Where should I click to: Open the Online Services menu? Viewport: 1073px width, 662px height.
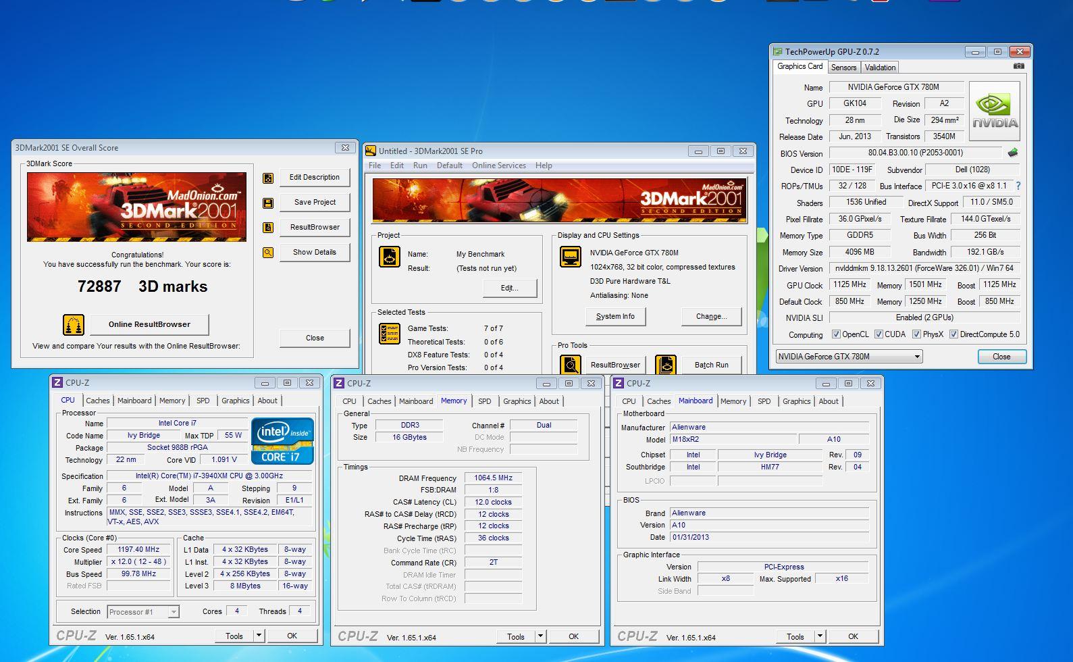499,165
